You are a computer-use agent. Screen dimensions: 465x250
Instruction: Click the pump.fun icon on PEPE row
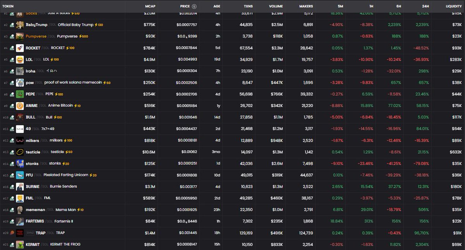12,94
